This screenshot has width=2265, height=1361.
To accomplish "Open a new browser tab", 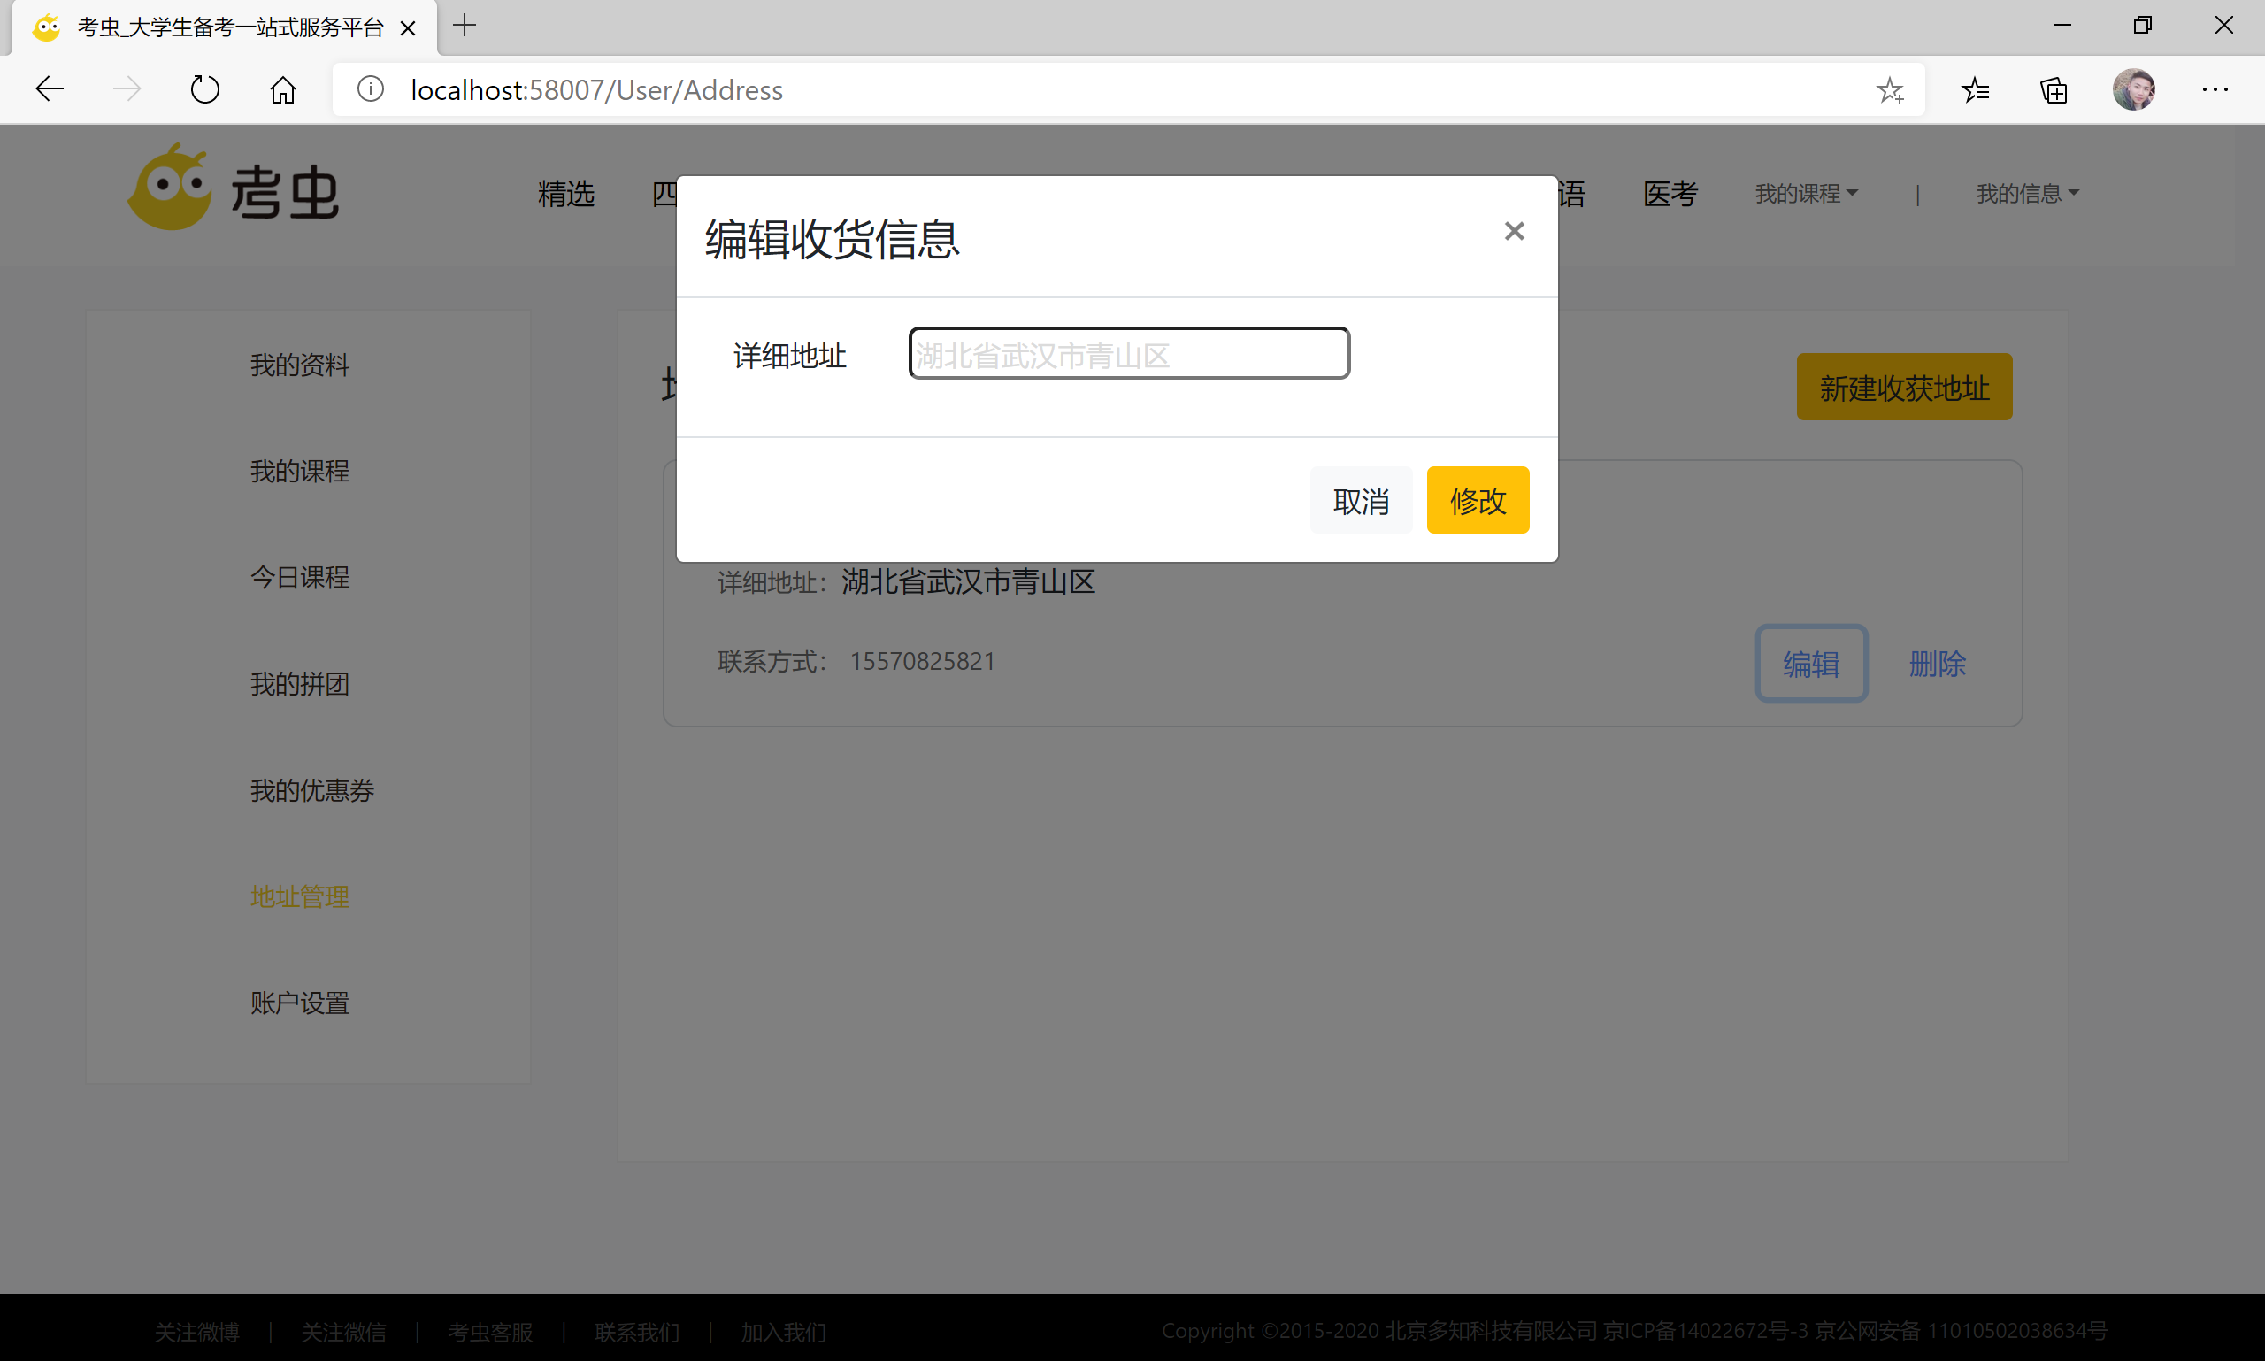I will (465, 26).
